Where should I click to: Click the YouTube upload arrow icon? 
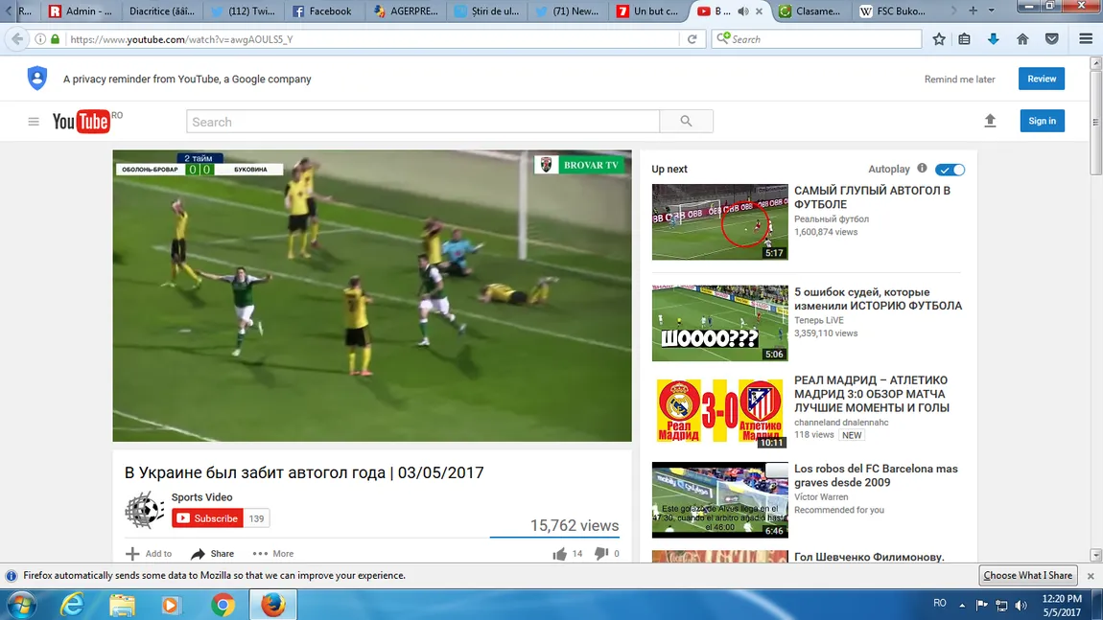990,121
